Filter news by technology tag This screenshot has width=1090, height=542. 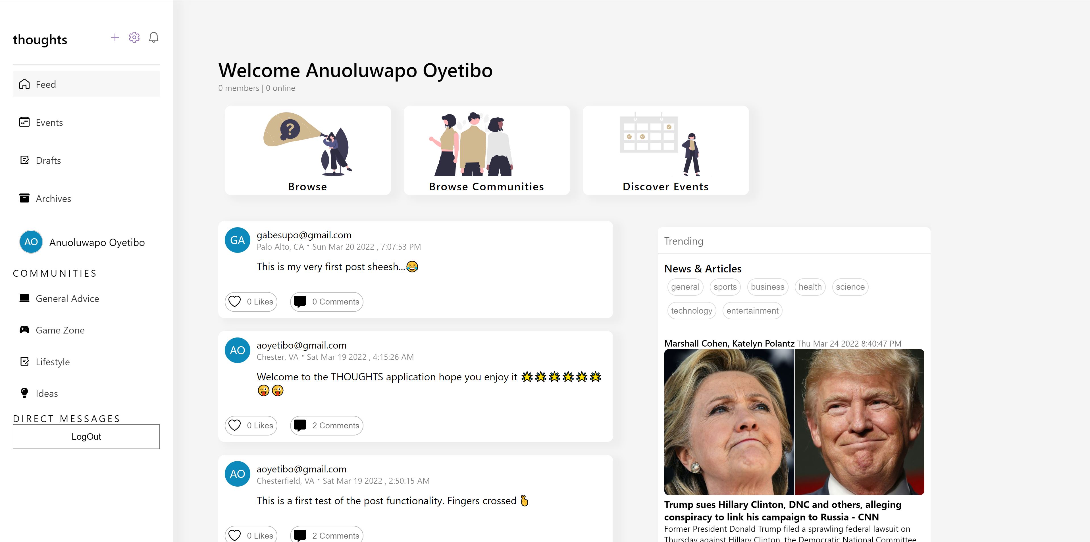click(691, 310)
